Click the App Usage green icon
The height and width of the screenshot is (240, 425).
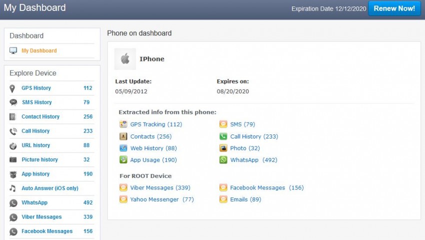click(x=123, y=159)
